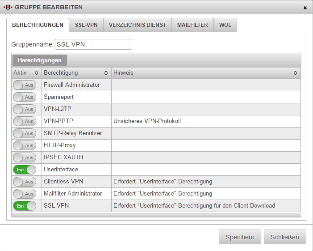313x251 pixels.
Task: Open the SSL-VPN tab
Action: (x=86, y=25)
